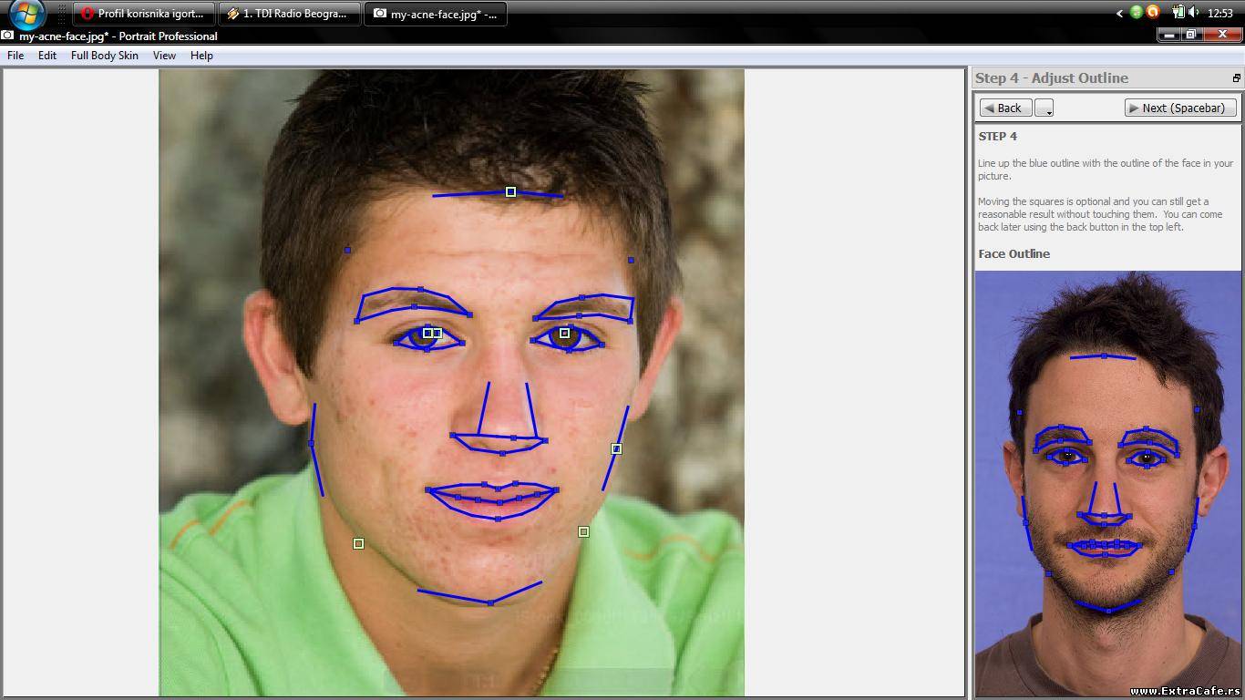This screenshot has width=1245, height=700.
Task: Switch to the TDI Radio Beograd Winamp taskbar item
Action: (x=290, y=14)
